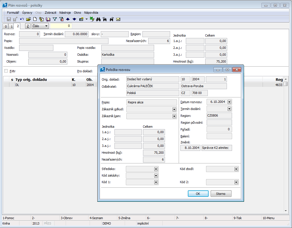
Task: Click the blue down arrow icon
Action: click(74, 19)
